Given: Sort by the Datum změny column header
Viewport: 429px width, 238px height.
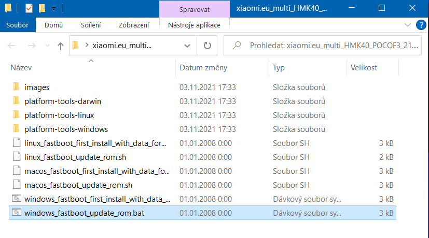Looking at the screenshot, I should click(x=203, y=68).
